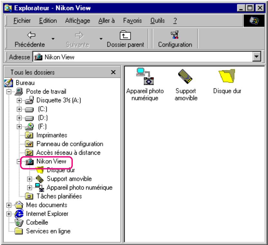Select the Corbeille recycle bin icon
The width and height of the screenshot is (268, 245).
19,222
